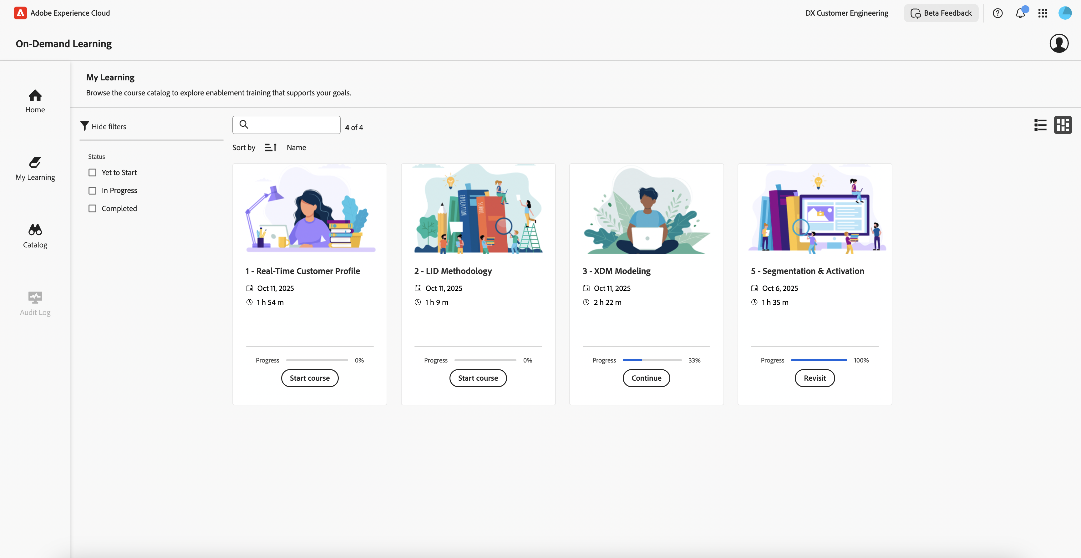Go to Catalog in the sidebar
This screenshot has height=558, width=1081.
click(35, 236)
